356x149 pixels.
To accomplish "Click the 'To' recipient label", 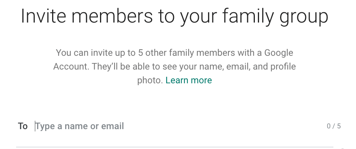I will click(x=23, y=126).
